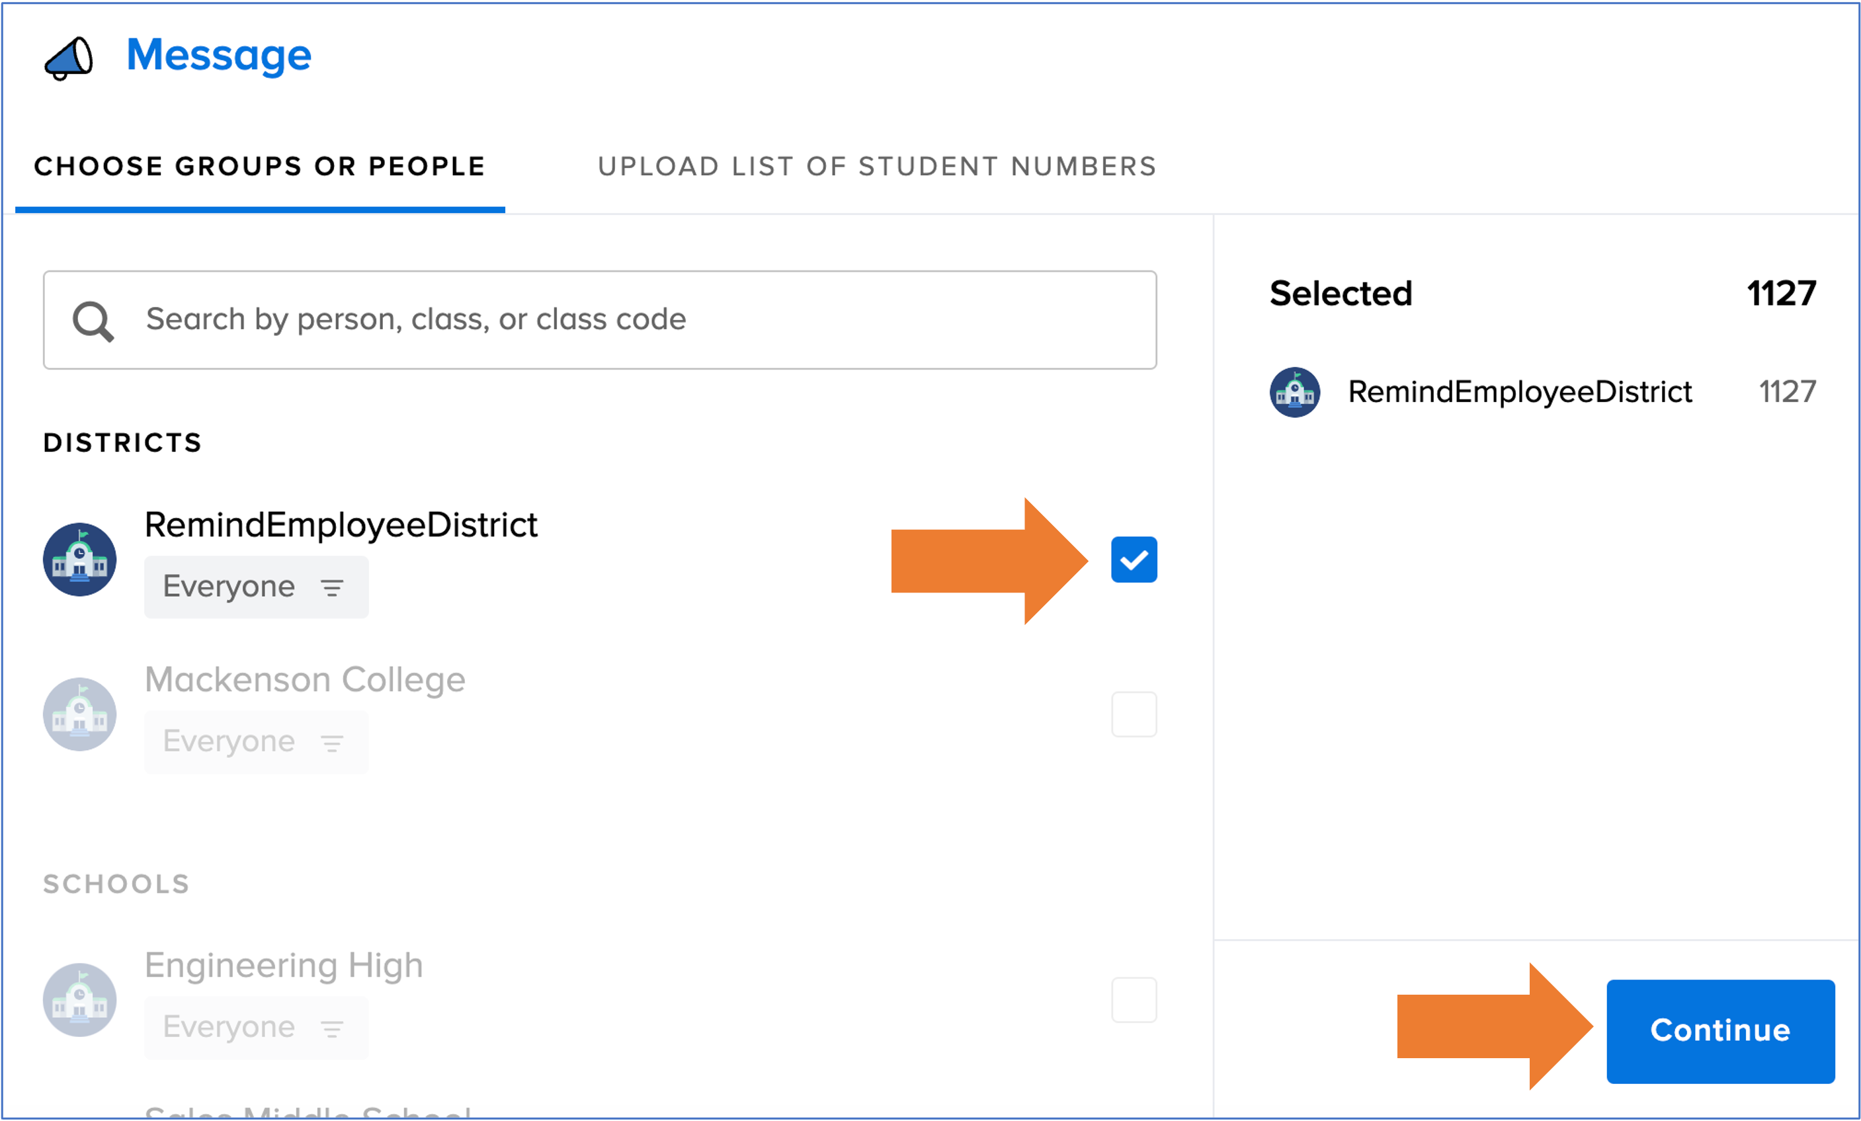Open the Everyone filter under Mackenson College
1861x1121 pixels.
click(x=256, y=742)
